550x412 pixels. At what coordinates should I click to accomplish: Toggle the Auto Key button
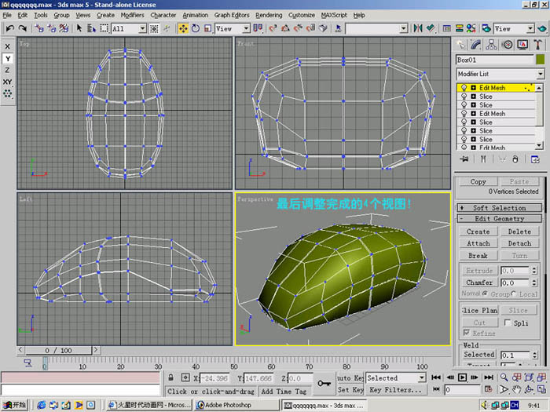[350, 378]
